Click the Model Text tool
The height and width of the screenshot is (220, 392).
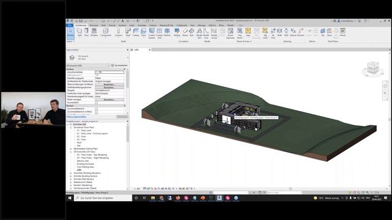tap(199, 33)
